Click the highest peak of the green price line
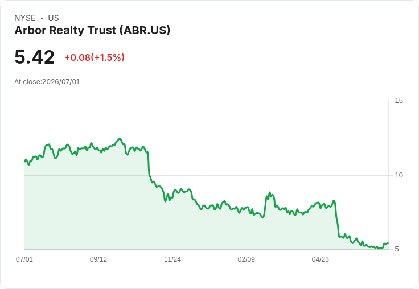This screenshot has width=419, height=289. [120, 139]
